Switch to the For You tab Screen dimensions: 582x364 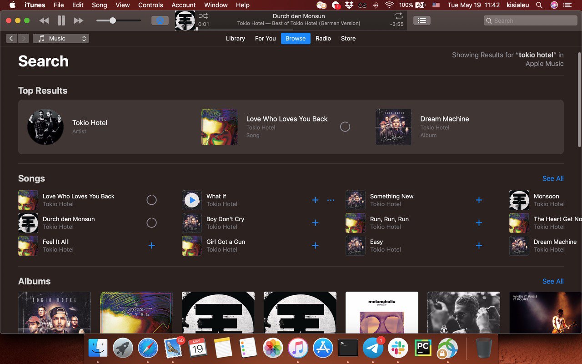coord(266,39)
